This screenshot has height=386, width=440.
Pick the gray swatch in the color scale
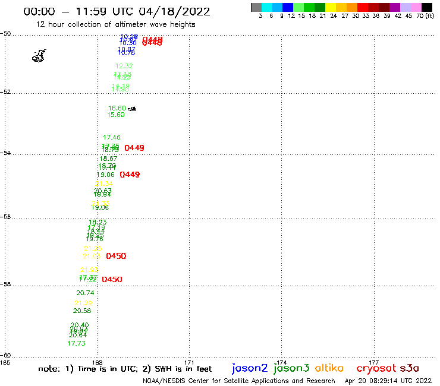click(256, 7)
